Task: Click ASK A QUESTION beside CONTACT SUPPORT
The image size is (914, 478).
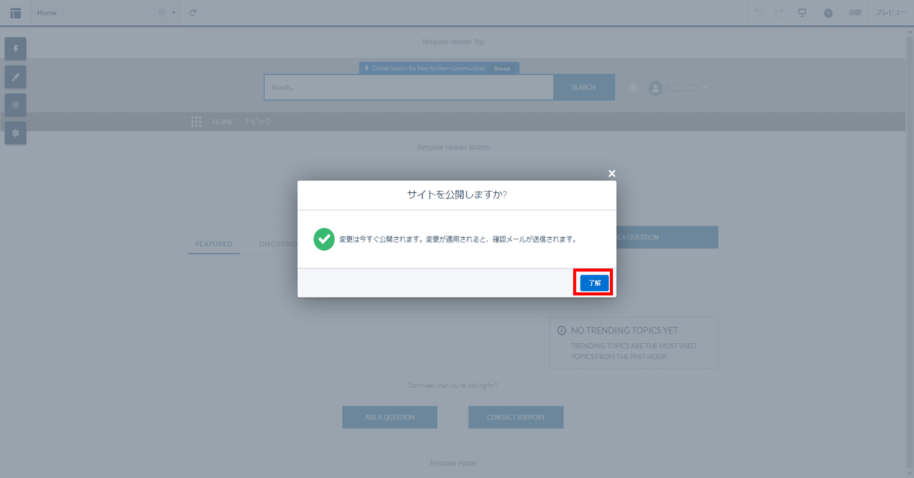Action: click(390, 418)
